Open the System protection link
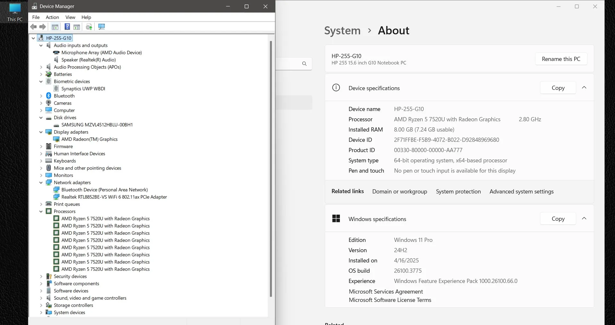The width and height of the screenshot is (615, 325). (458, 192)
